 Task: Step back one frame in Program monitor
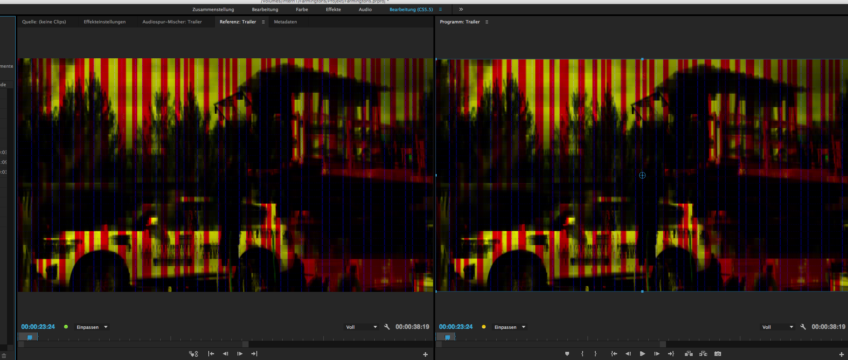pyautogui.click(x=628, y=353)
